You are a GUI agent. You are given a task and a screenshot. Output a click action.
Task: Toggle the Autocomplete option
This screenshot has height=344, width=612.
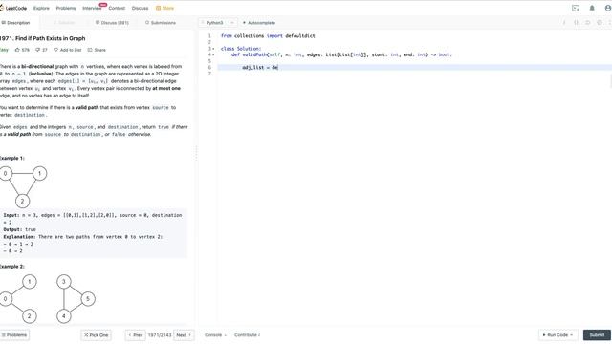tap(259, 23)
